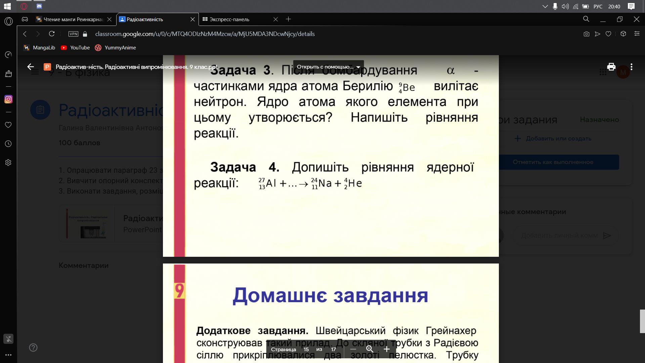Click the document vertical scrollbar thumb
This screenshot has height=363, width=645.
click(x=642, y=321)
